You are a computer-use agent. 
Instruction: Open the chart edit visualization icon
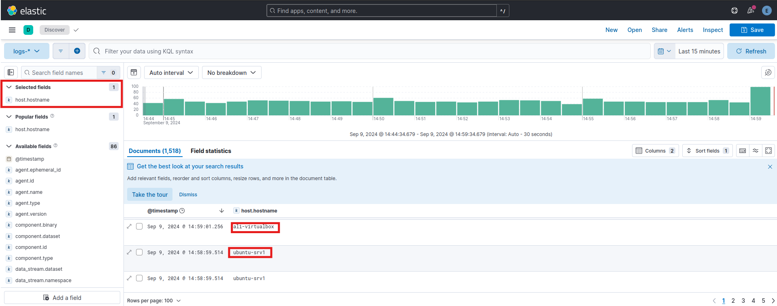click(768, 72)
